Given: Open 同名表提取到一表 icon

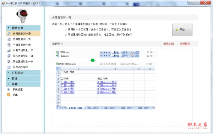Looking at the screenshot, I should [x=9, y=50].
